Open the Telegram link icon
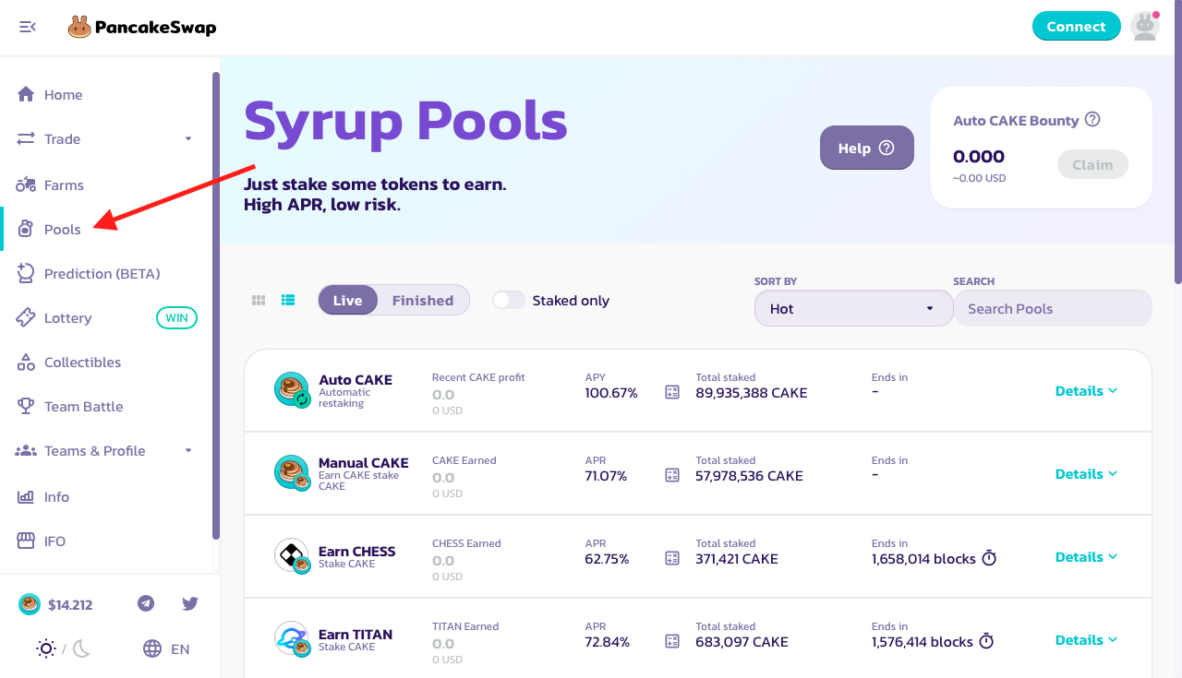 click(x=146, y=603)
